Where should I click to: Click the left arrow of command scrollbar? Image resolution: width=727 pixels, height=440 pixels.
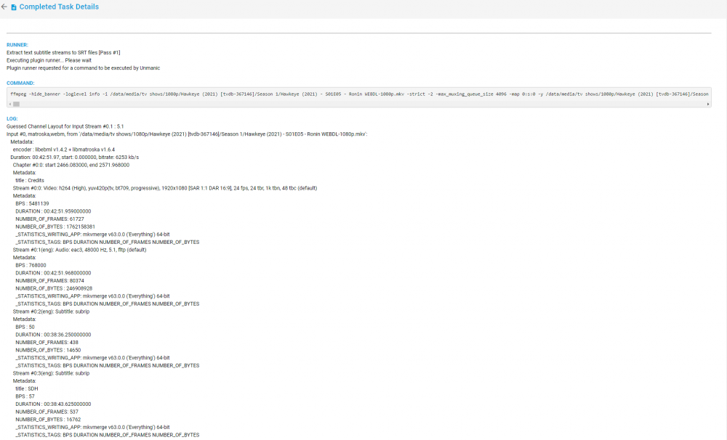coord(9,105)
